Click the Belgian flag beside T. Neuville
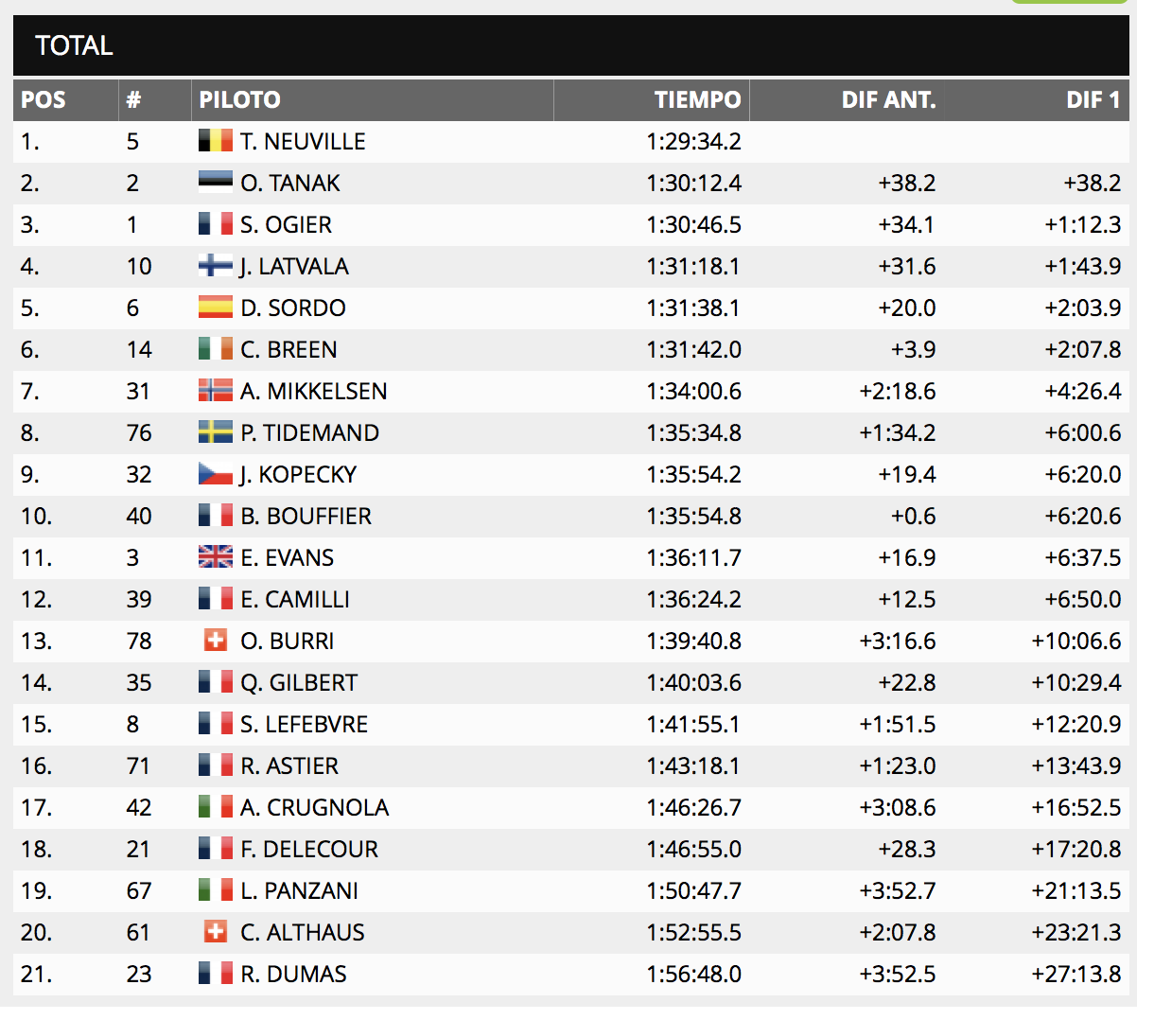The image size is (1154, 1020). click(x=215, y=141)
